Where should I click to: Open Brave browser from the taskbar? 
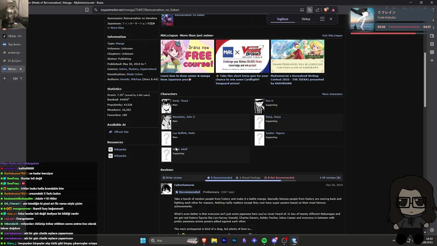click(x=204, y=241)
